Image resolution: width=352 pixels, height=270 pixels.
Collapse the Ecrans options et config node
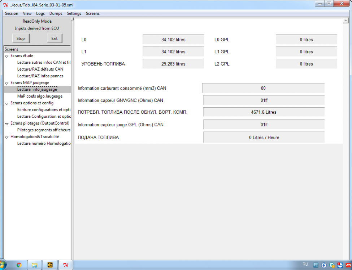7,103
